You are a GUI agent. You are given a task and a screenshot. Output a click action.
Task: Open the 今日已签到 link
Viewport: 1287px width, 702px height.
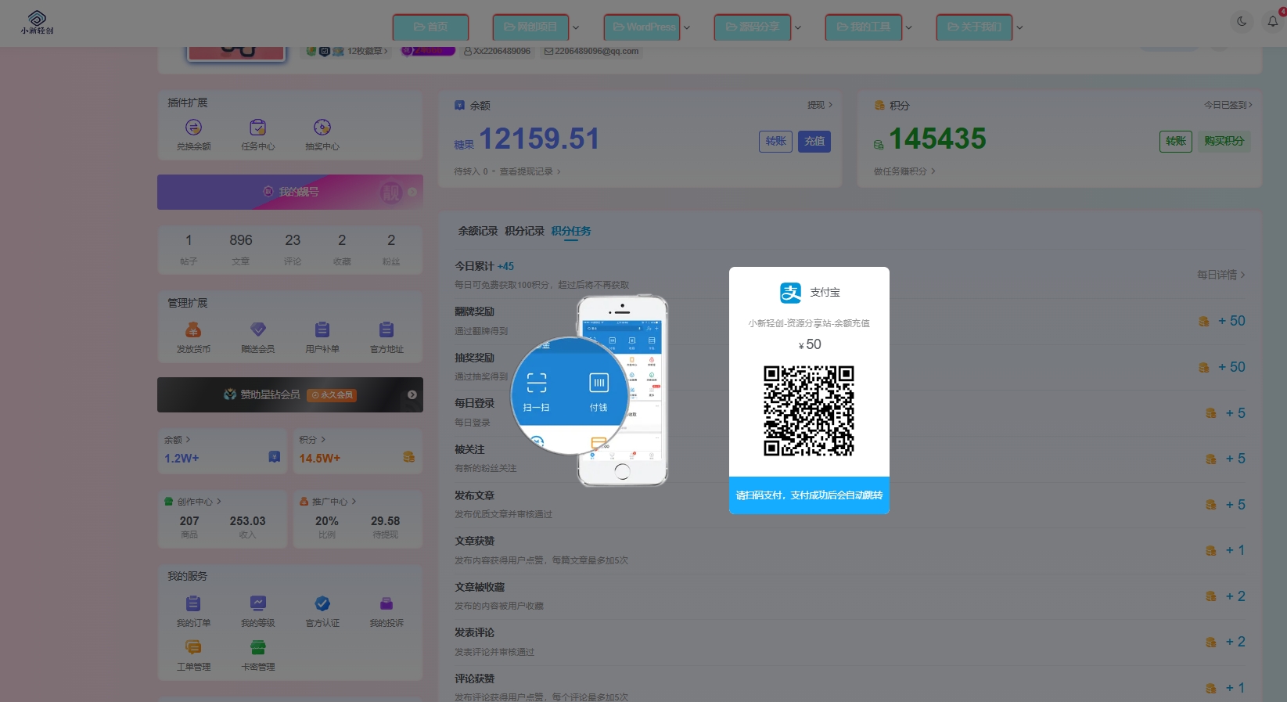pyautogui.click(x=1228, y=105)
